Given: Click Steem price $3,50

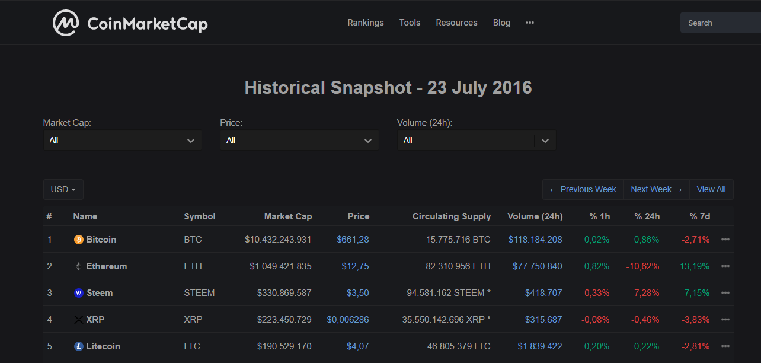Looking at the screenshot, I should pos(358,293).
